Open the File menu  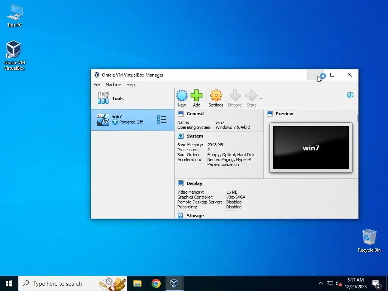pyautogui.click(x=97, y=84)
